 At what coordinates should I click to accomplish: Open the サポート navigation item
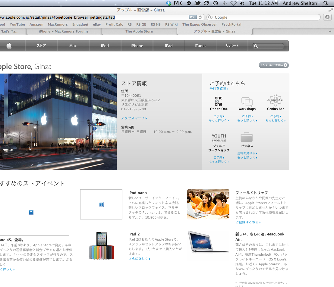pos(232,46)
